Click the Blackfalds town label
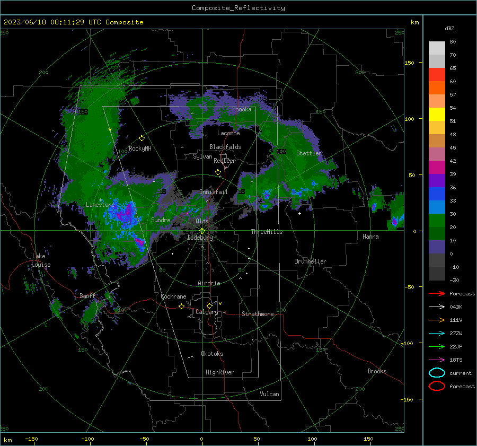Viewport: 477px width, 446px height. click(225, 147)
